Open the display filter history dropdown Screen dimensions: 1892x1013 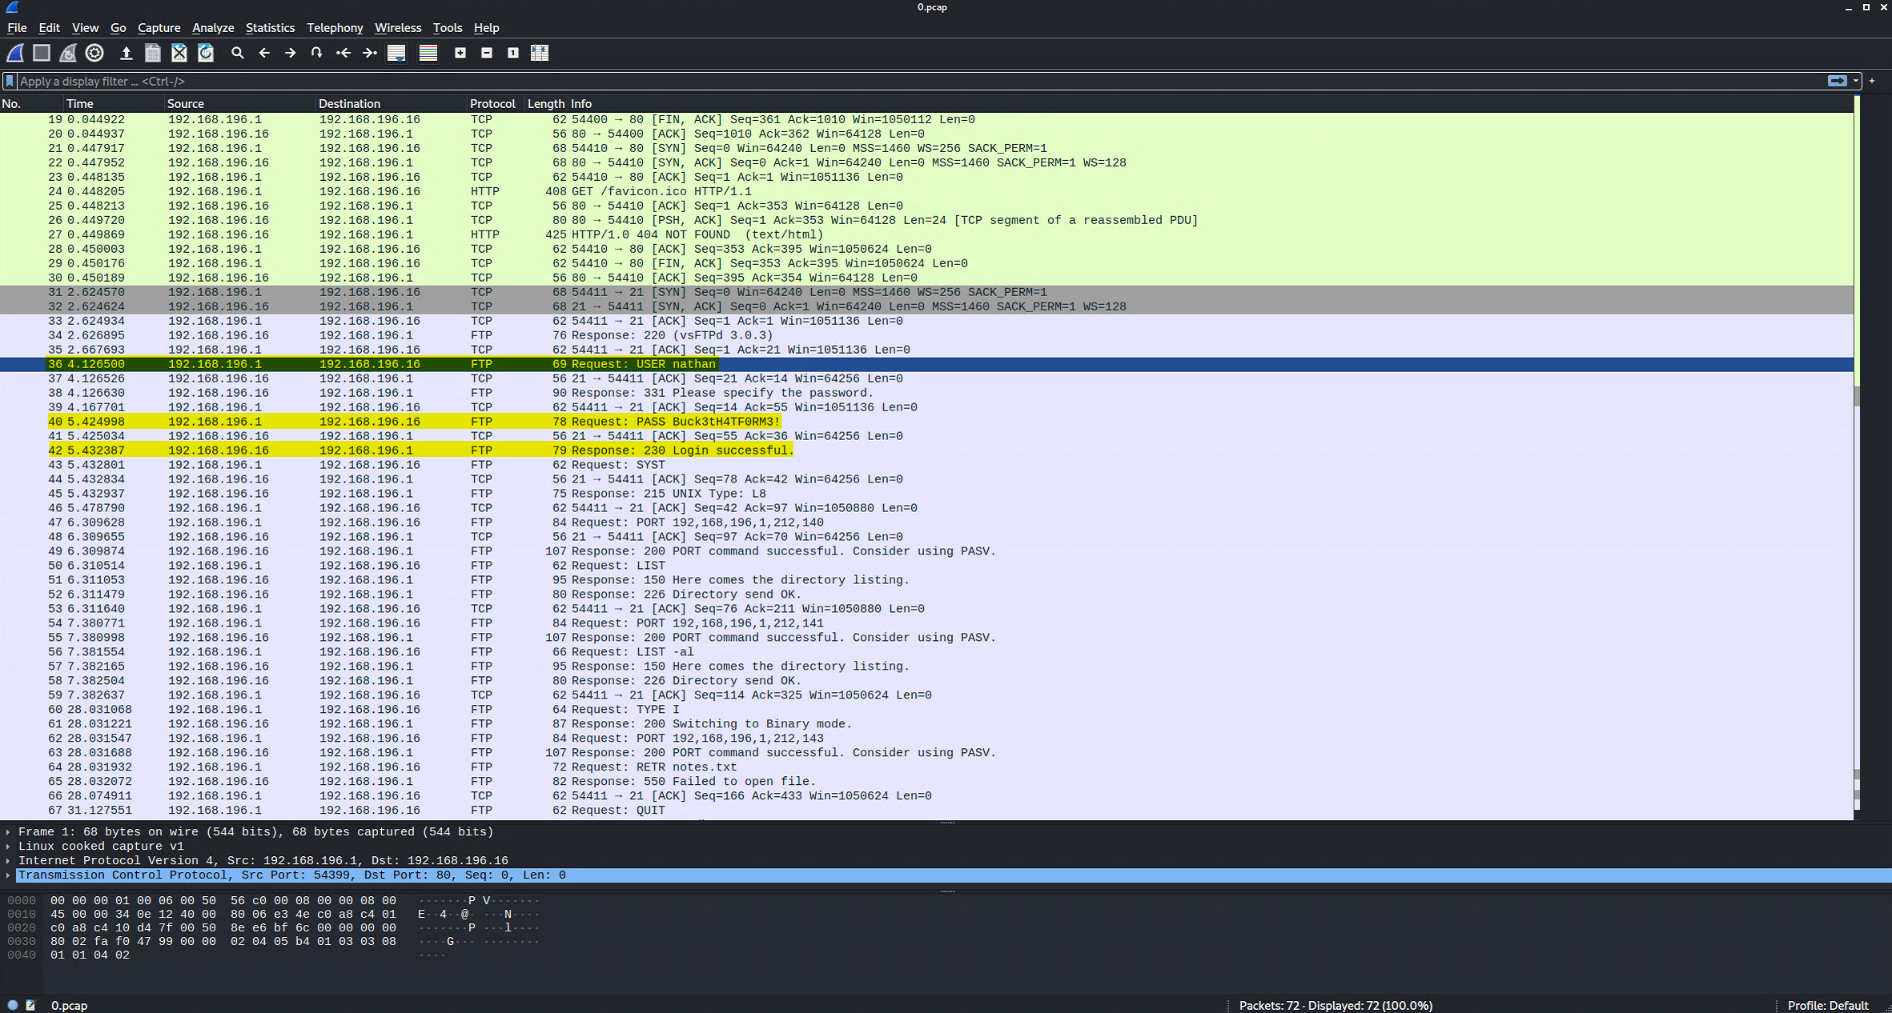(1856, 81)
